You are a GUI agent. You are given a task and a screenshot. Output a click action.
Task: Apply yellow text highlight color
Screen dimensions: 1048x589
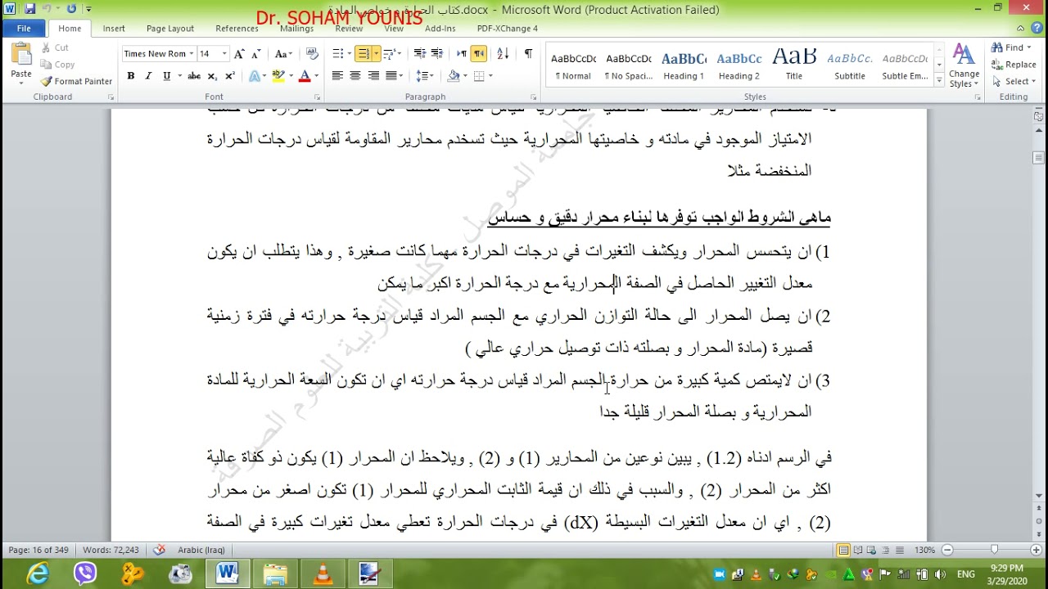tap(278, 76)
